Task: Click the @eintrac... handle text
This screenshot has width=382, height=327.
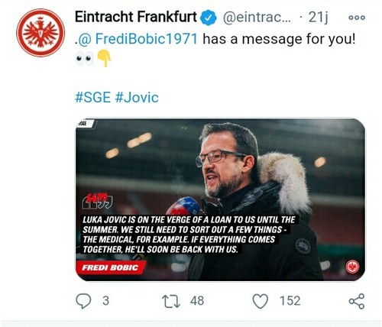Action: pos(257,18)
